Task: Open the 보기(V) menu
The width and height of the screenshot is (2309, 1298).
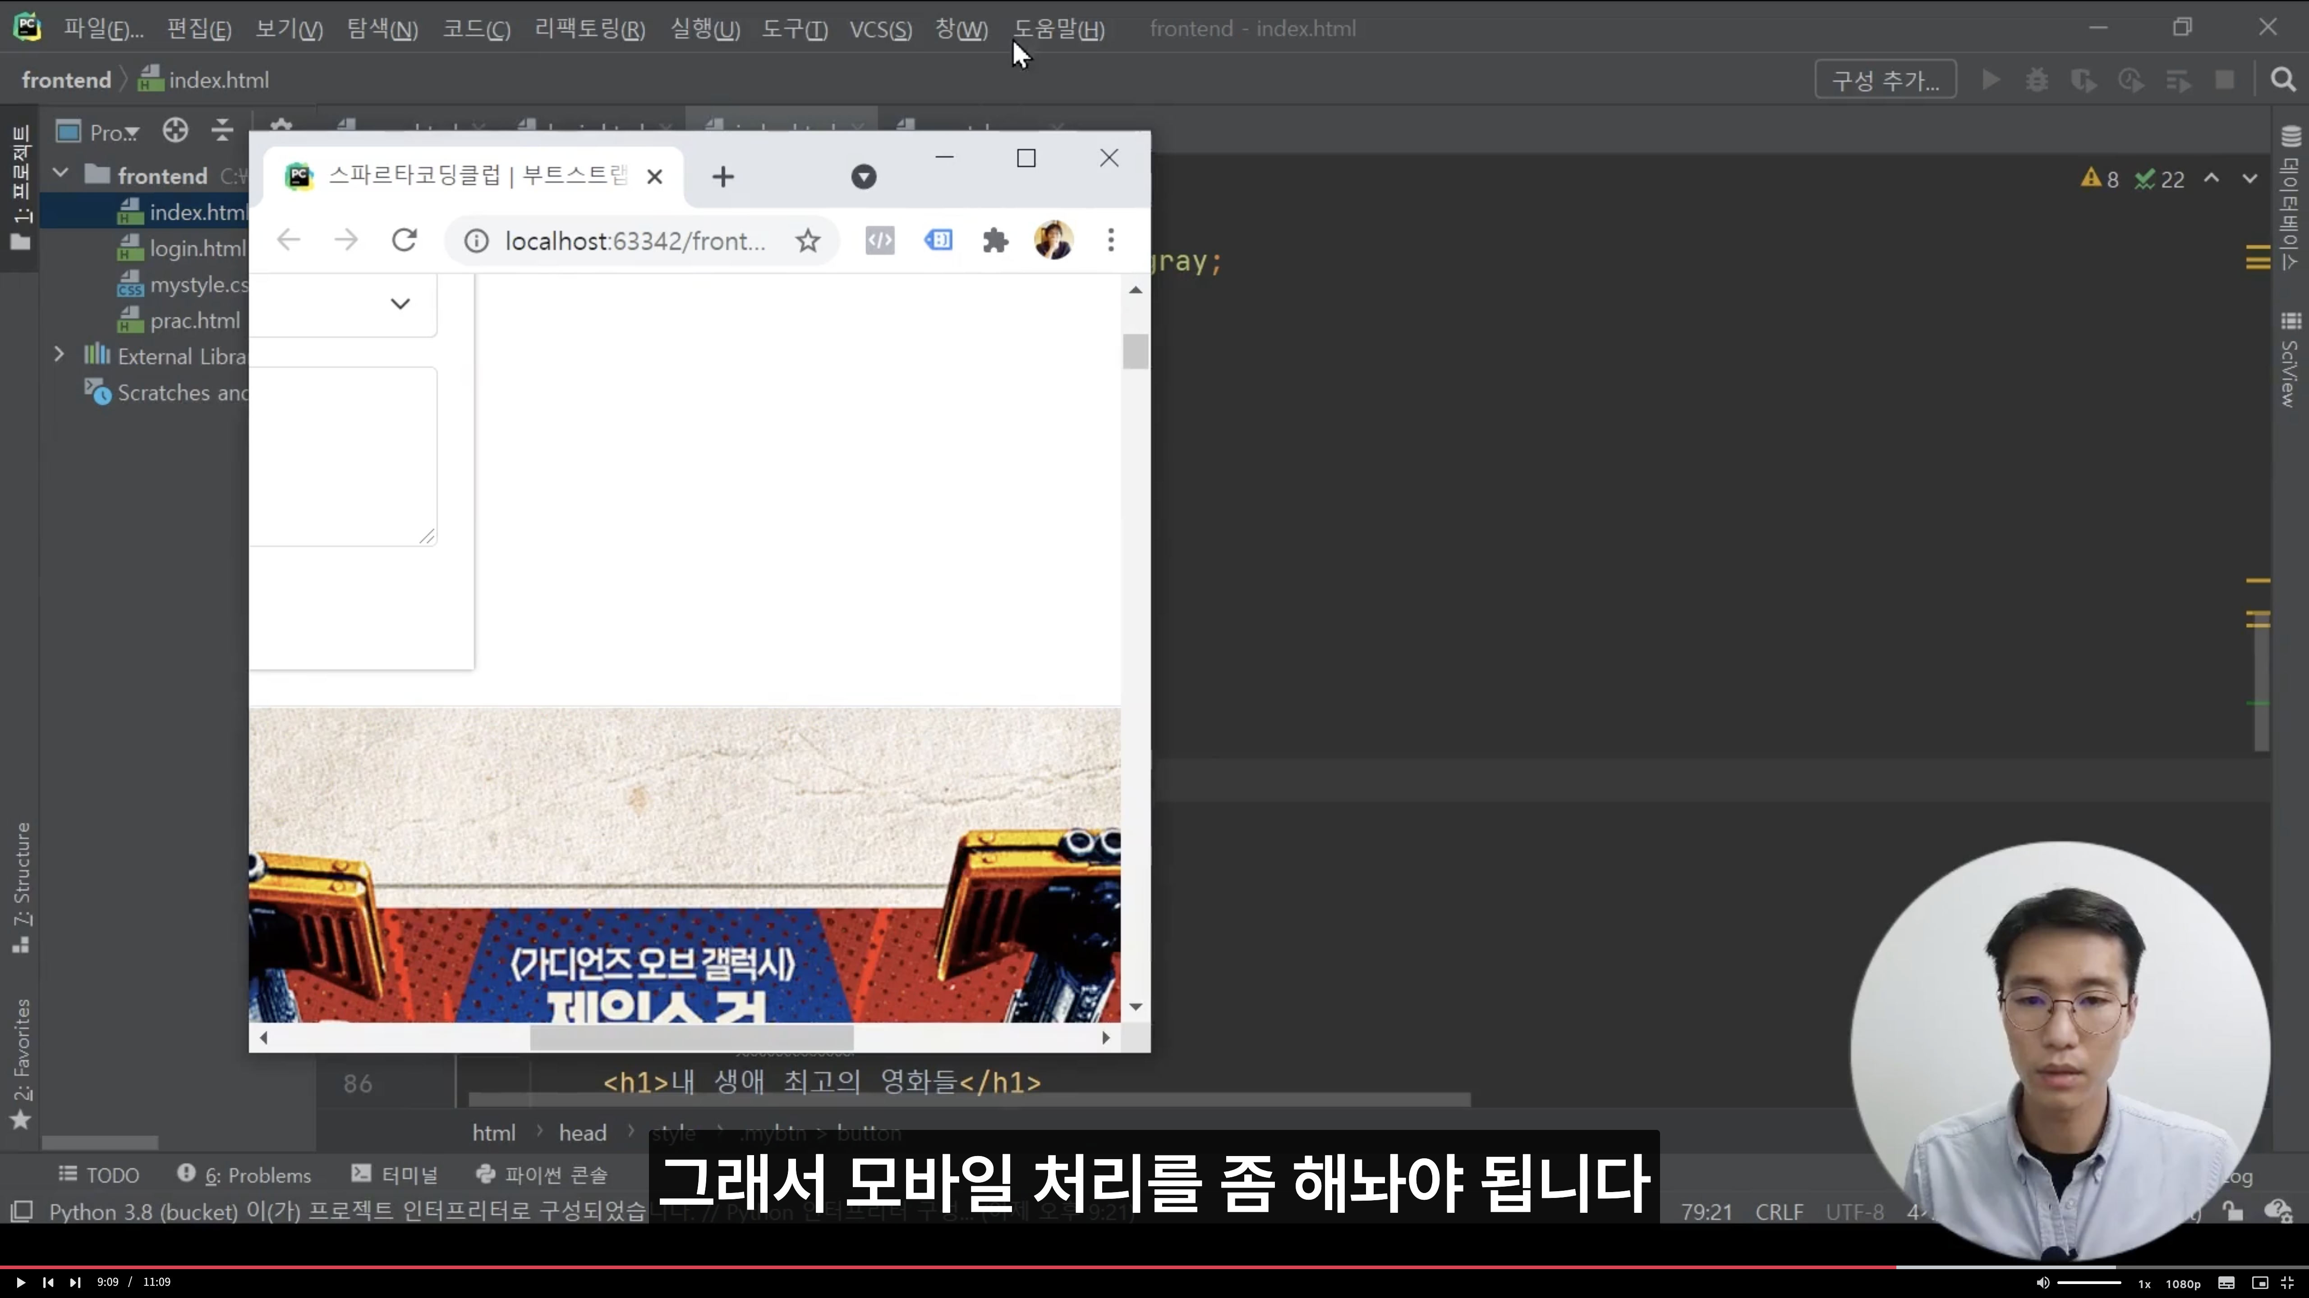Action: 289,29
